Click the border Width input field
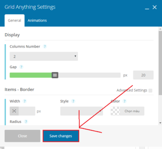The image size is (162, 149). (27, 111)
